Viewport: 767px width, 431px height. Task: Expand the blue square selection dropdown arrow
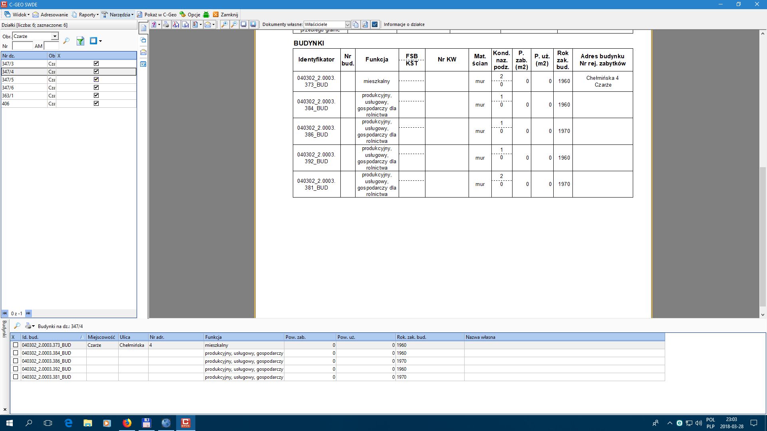100,41
